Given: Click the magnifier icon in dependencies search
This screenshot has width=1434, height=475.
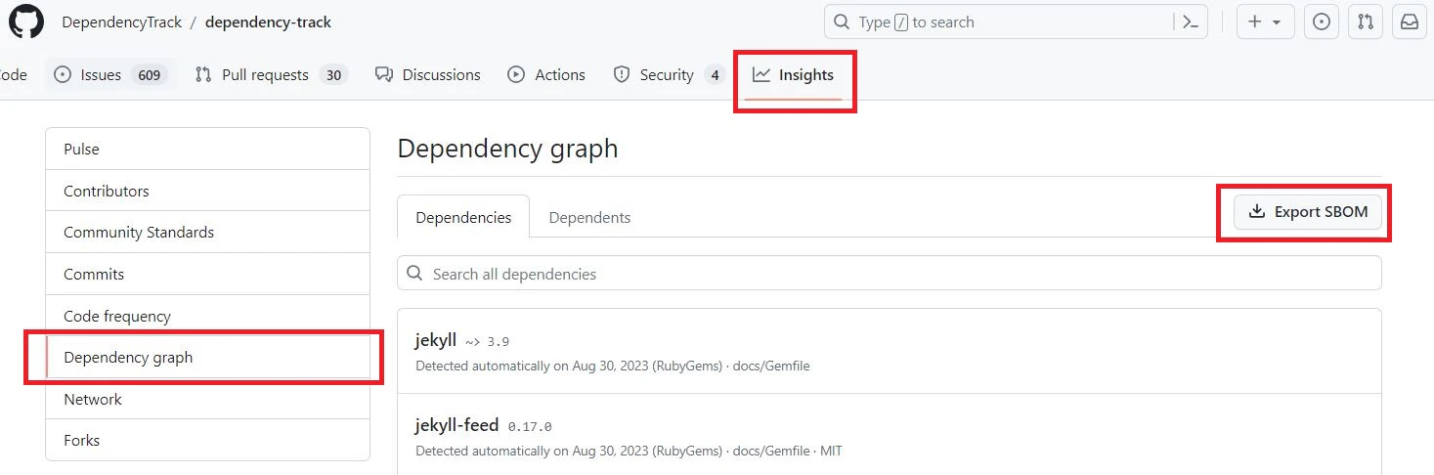Looking at the screenshot, I should tap(415, 274).
